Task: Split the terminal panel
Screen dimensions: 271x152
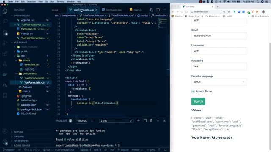Action: [145, 121]
